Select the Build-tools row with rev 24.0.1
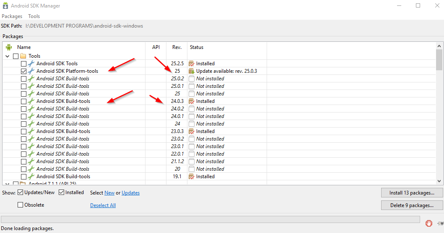The height and width of the screenshot is (233, 444). [219, 116]
